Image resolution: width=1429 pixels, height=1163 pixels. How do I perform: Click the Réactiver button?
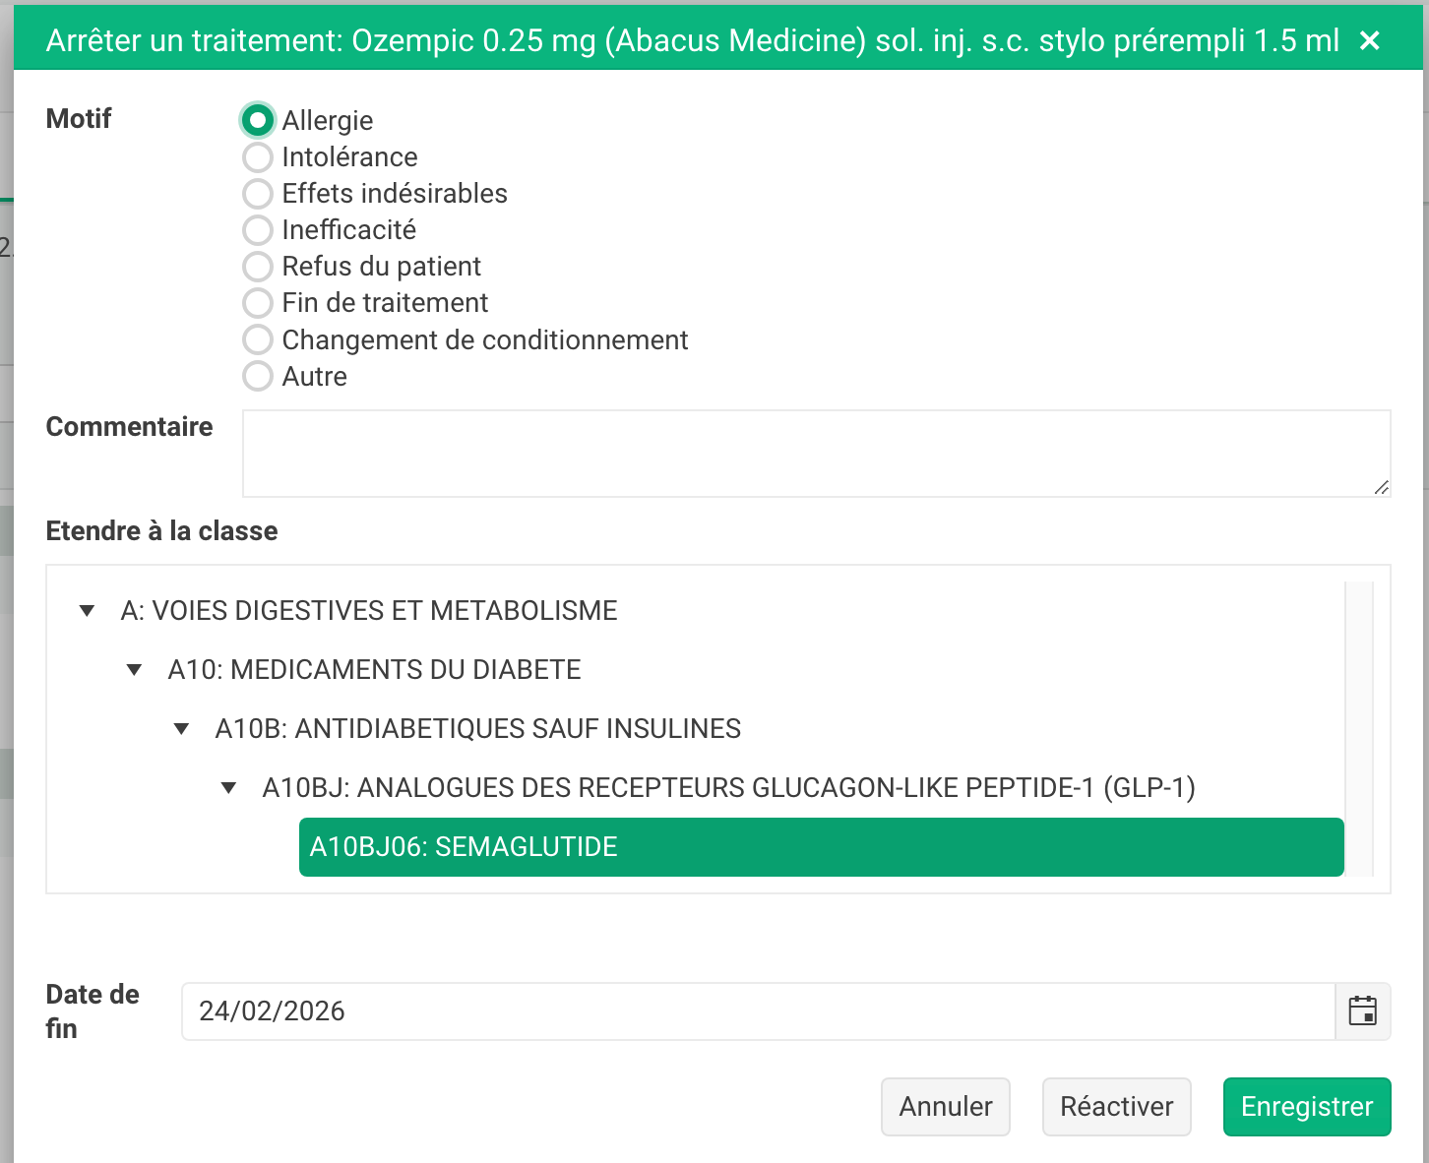point(1116,1107)
